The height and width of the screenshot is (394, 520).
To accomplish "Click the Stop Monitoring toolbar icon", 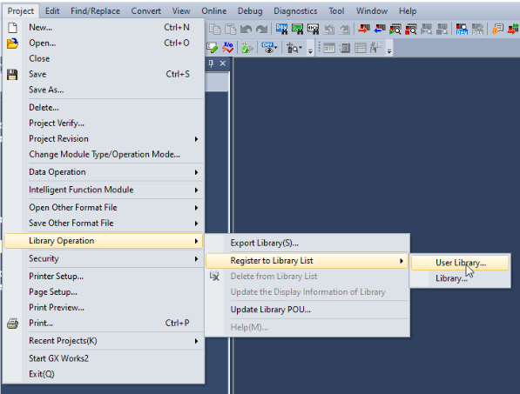I will [410, 29].
